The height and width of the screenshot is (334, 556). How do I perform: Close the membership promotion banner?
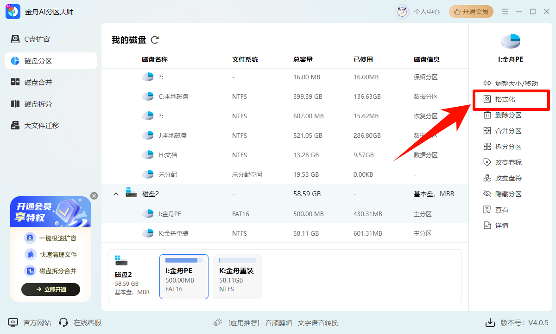pyautogui.click(x=94, y=196)
